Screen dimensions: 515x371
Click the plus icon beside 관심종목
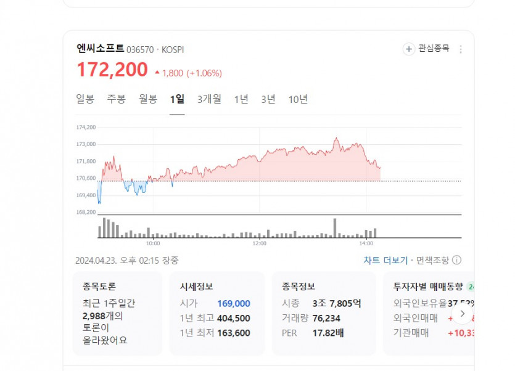408,49
